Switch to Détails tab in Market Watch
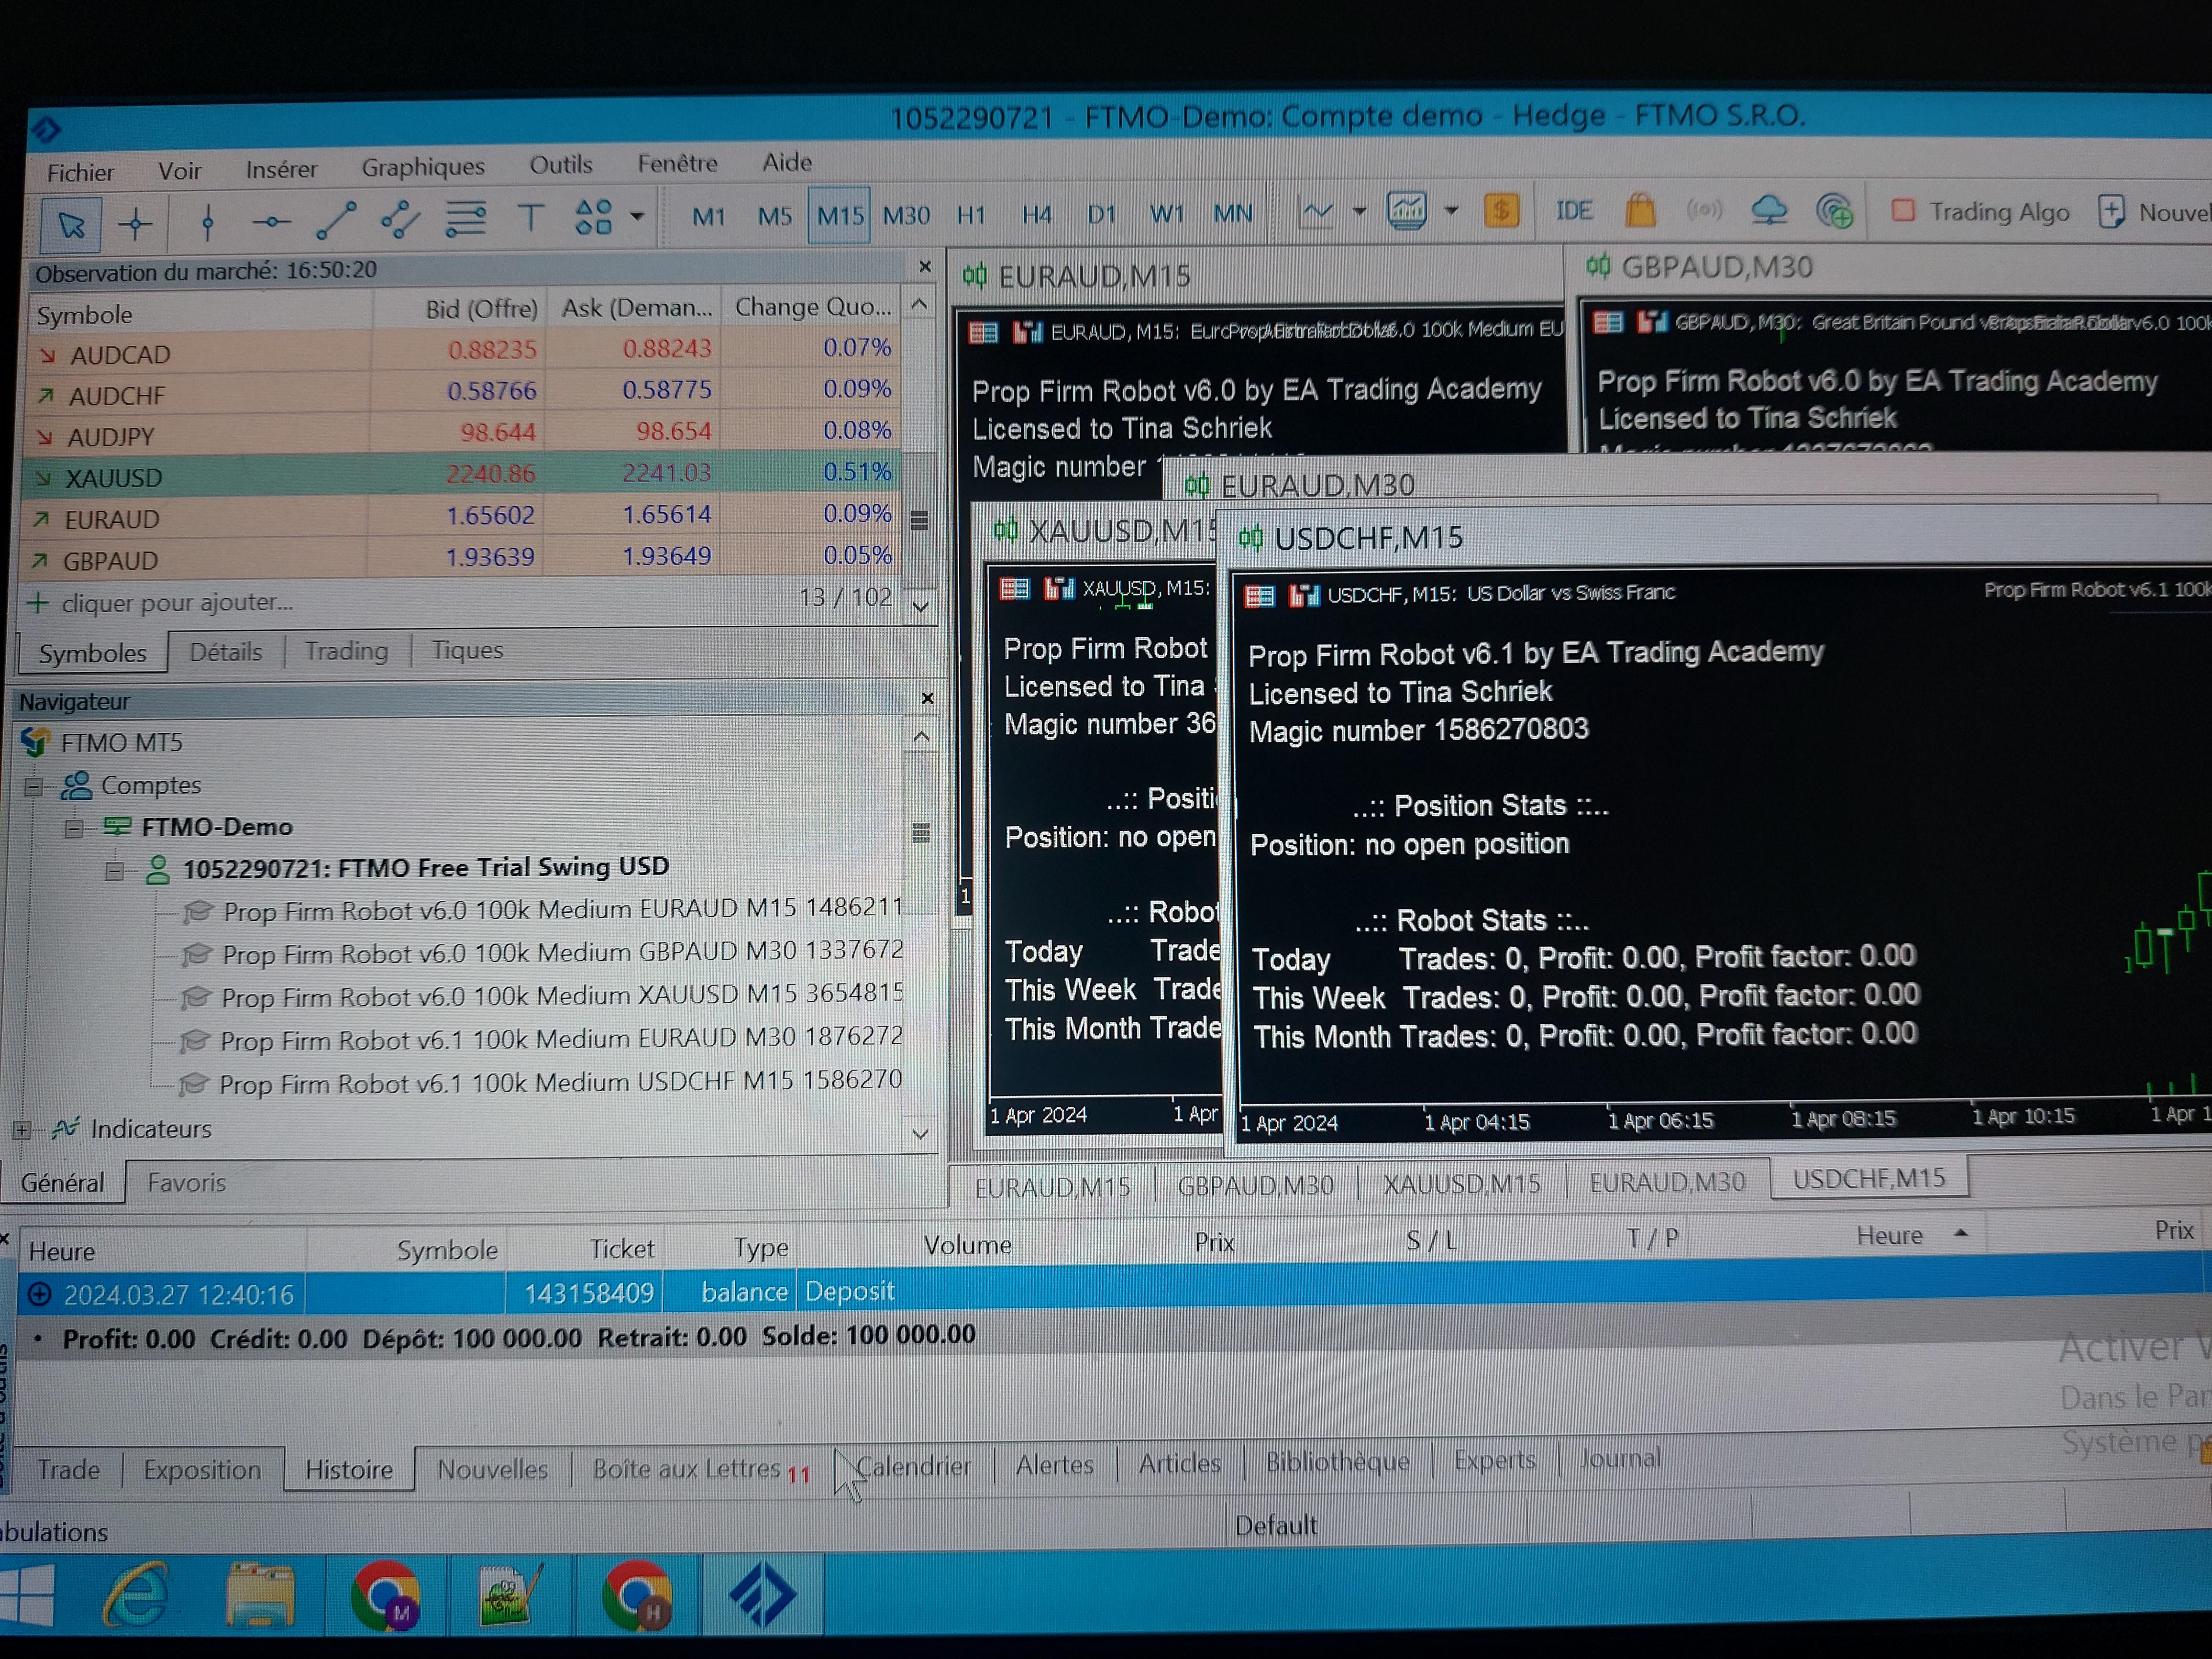 tap(226, 652)
